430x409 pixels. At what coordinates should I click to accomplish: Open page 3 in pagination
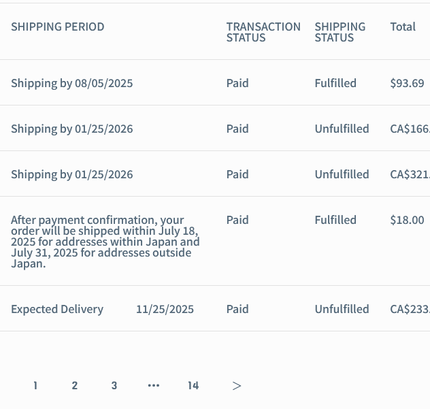tap(114, 386)
